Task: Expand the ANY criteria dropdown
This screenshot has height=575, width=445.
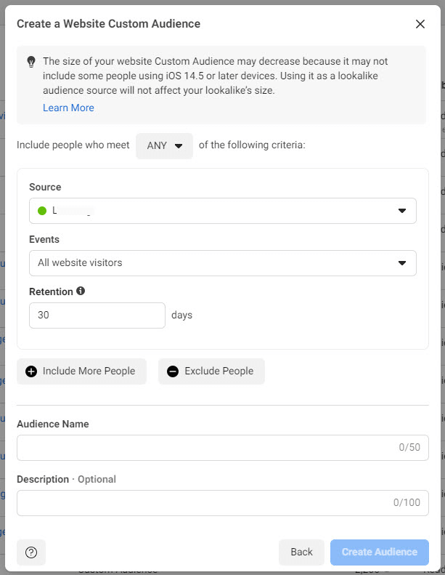Action: coord(164,145)
